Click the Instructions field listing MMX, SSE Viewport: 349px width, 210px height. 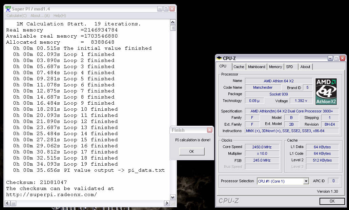tap(292, 131)
